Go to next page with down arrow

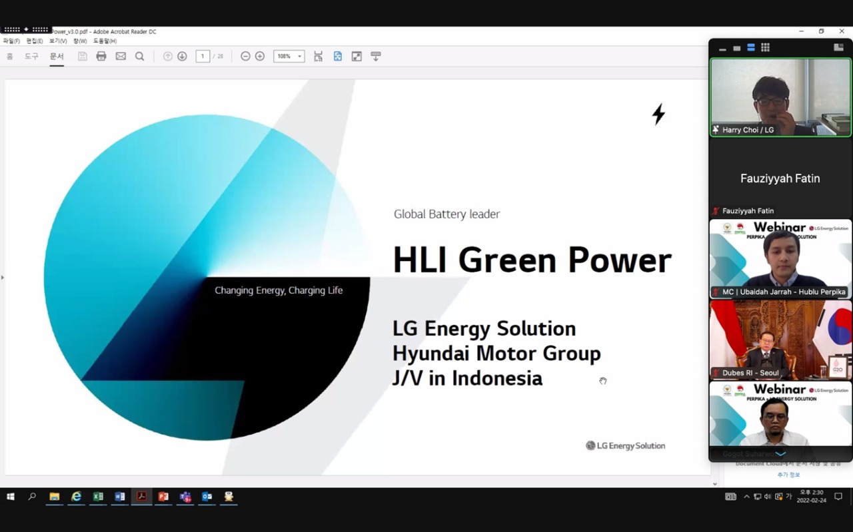182,57
